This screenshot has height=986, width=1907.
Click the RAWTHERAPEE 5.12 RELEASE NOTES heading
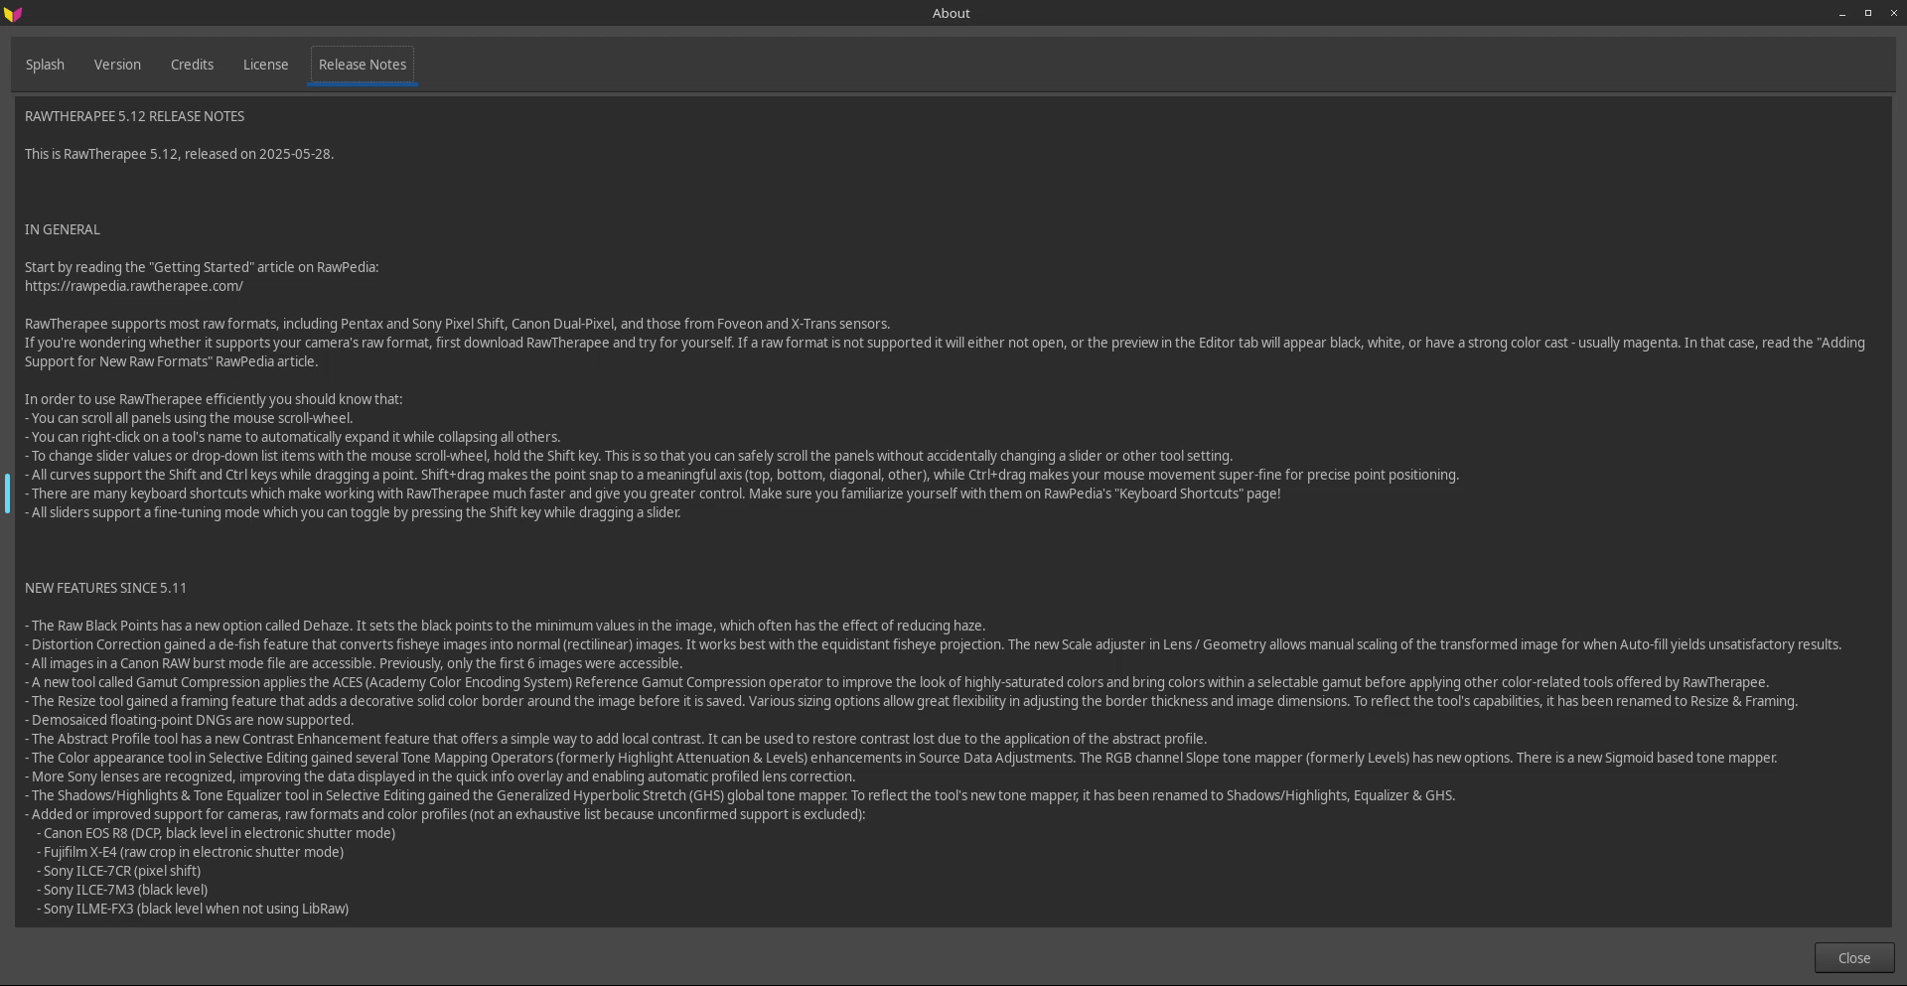coord(134,116)
